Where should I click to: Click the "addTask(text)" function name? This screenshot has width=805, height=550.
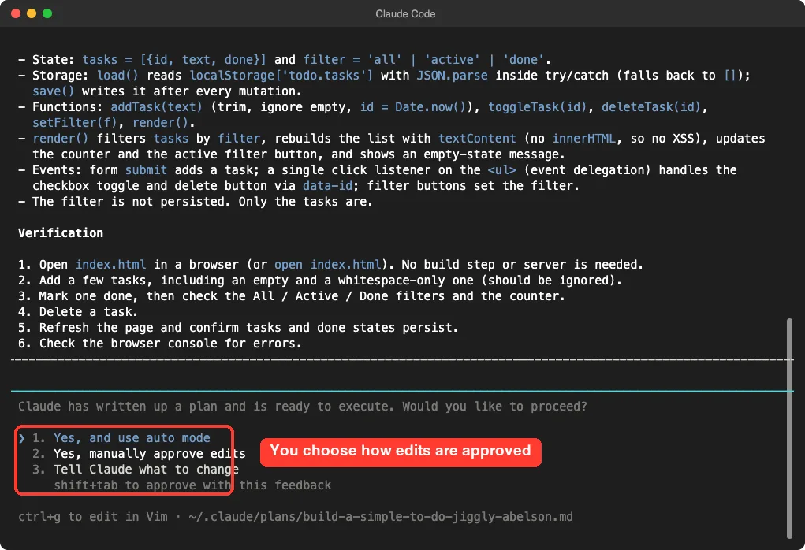(157, 106)
